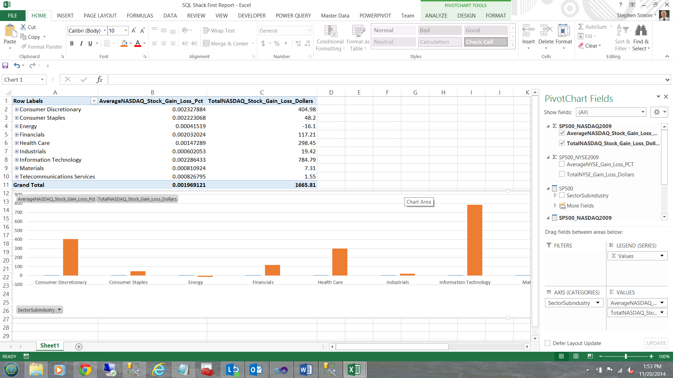Image resolution: width=673 pixels, height=378 pixels.
Task: Open the Conditional Formatting icon
Action: [330, 31]
